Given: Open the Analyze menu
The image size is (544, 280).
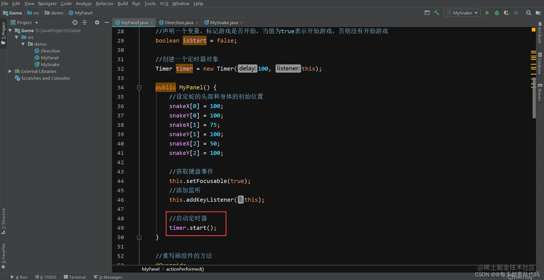Looking at the screenshot, I should pyautogui.click(x=83, y=4).
